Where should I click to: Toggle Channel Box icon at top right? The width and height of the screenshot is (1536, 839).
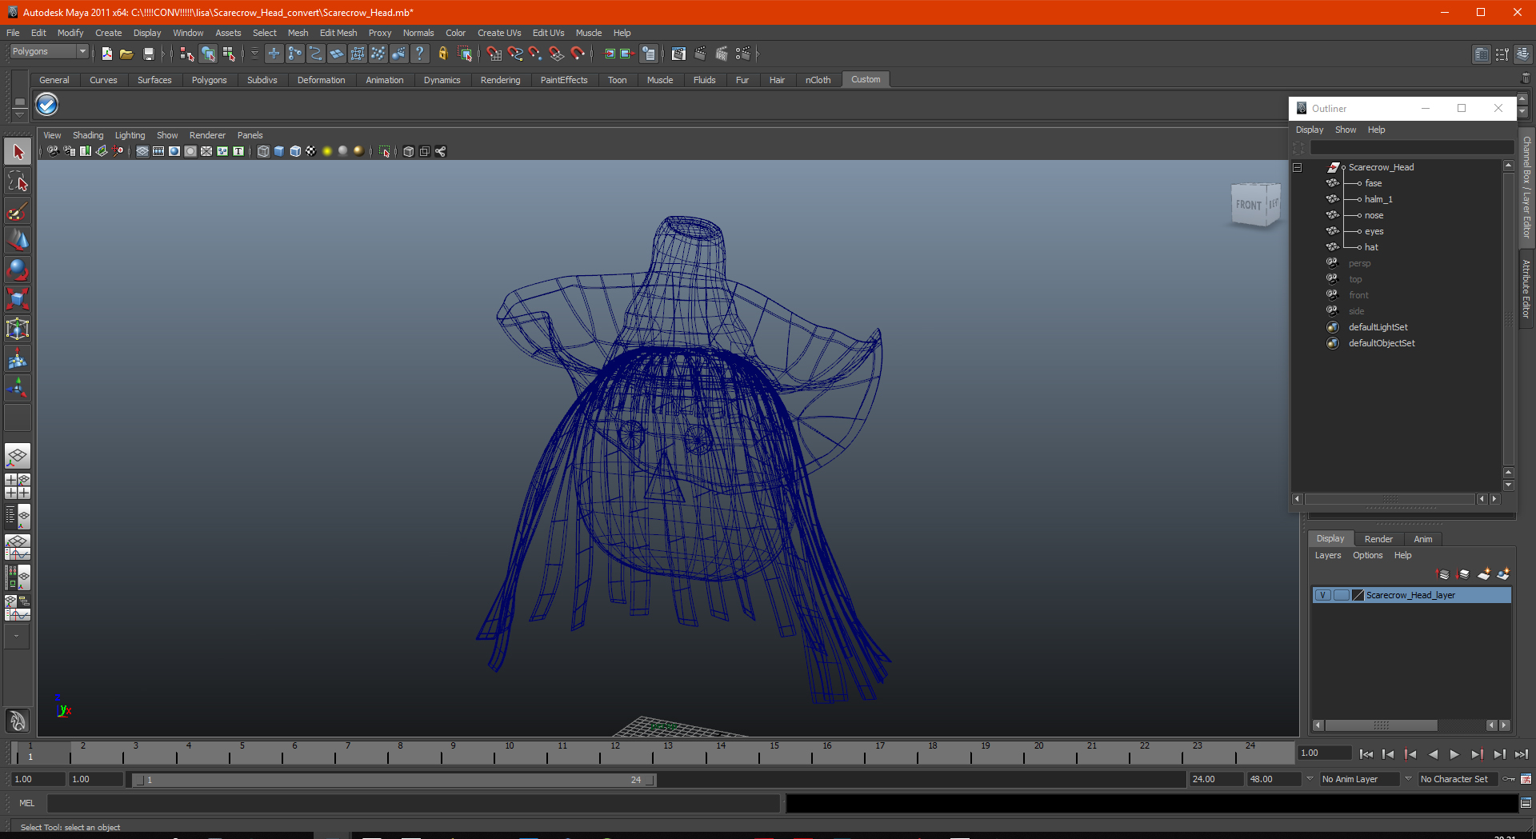click(x=1522, y=54)
